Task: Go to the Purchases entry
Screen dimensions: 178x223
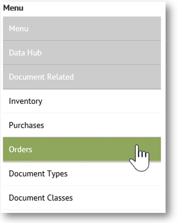Action: click(x=27, y=125)
